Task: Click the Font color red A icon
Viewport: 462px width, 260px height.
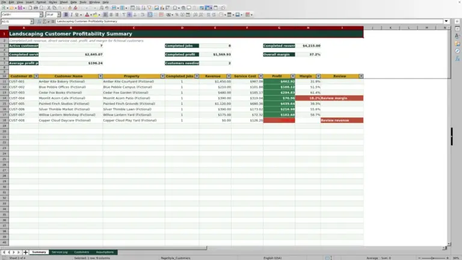Action: 87,14
